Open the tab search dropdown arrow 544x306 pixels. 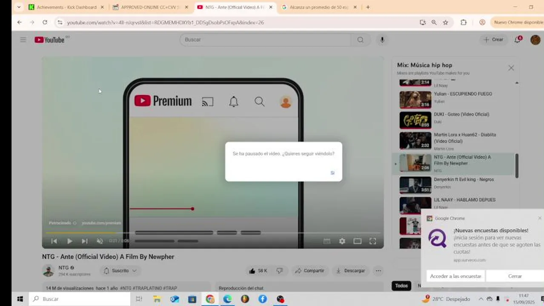(19, 7)
